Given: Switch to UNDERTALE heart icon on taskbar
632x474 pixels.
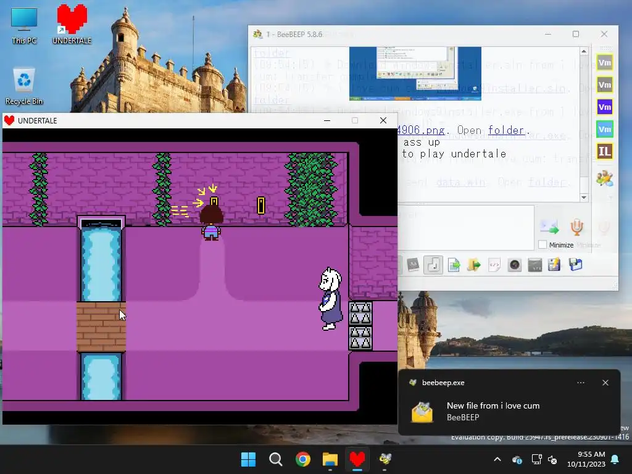Looking at the screenshot, I should pos(357,459).
